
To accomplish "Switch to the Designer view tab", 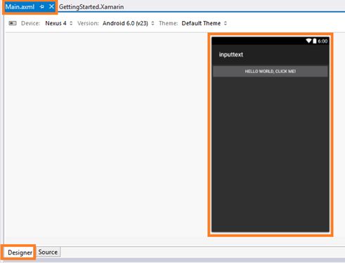I will pyautogui.click(x=20, y=252).
